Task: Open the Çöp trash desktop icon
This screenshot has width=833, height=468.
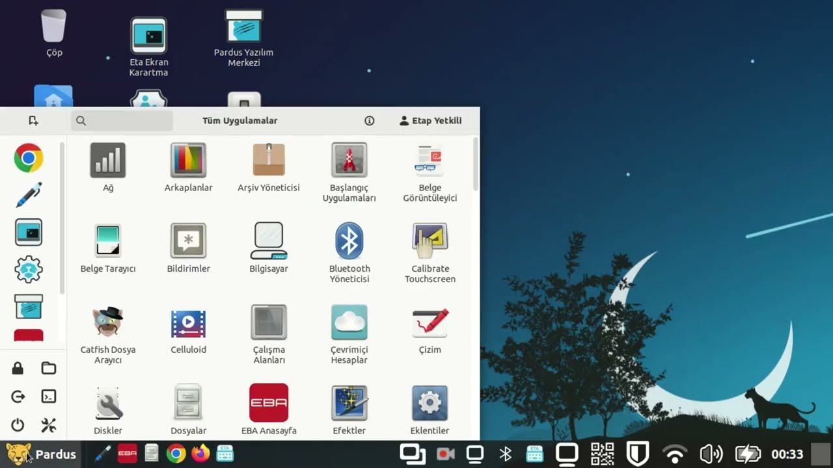Action: [54, 34]
